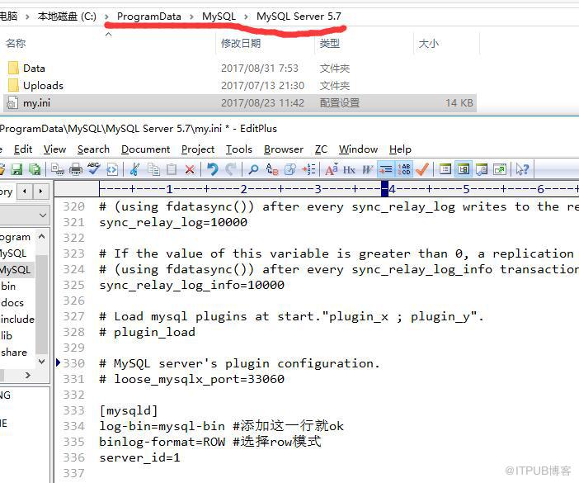Click the Find magnifier icon
This screenshot has height=483, width=579.
254,169
